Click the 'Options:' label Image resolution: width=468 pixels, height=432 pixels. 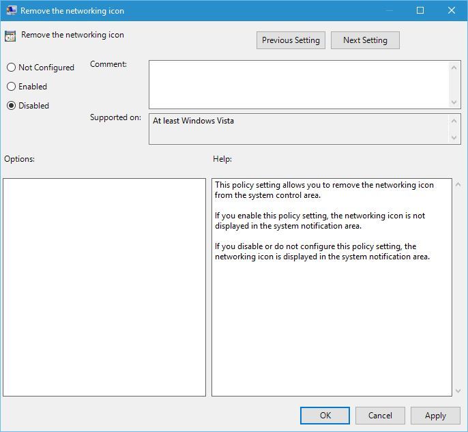19,159
